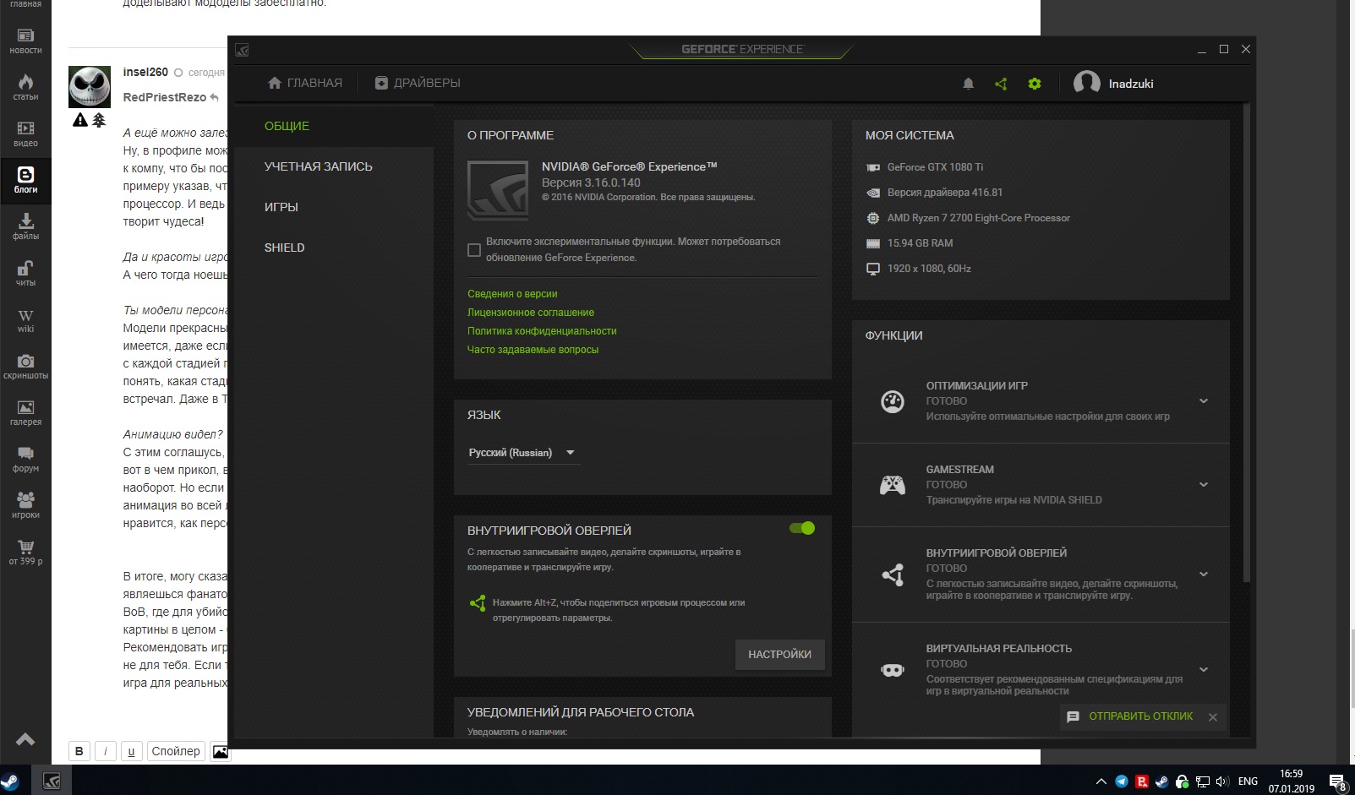
Task: Click the in-game overlay share icon in Functions
Action: pos(893,574)
